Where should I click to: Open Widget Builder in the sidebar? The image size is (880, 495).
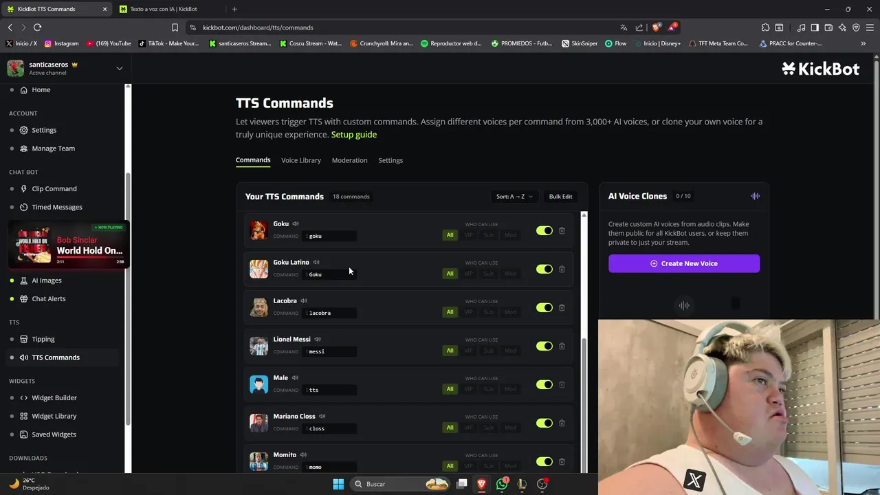point(54,397)
